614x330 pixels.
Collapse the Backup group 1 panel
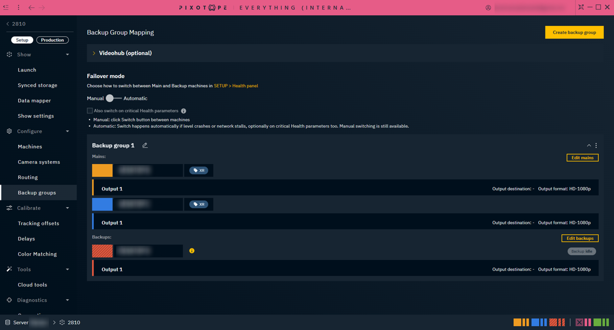589,145
